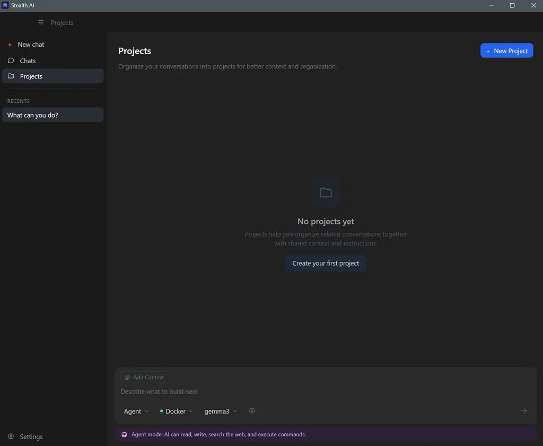Click the RECENTS section label
Viewport: 543px width, 446px height.
(x=19, y=101)
